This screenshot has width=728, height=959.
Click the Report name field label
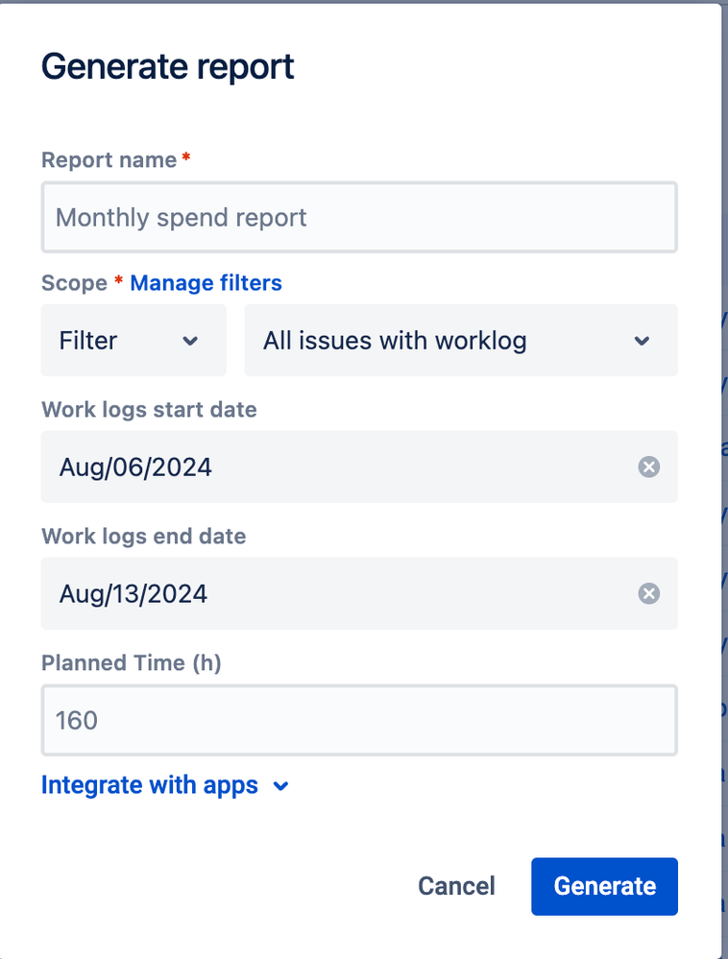click(109, 160)
